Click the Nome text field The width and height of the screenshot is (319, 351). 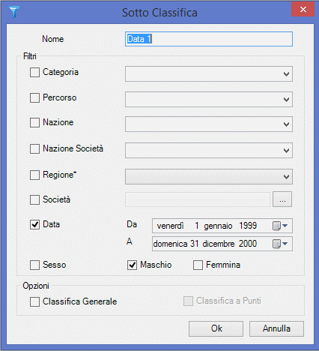[x=209, y=39]
